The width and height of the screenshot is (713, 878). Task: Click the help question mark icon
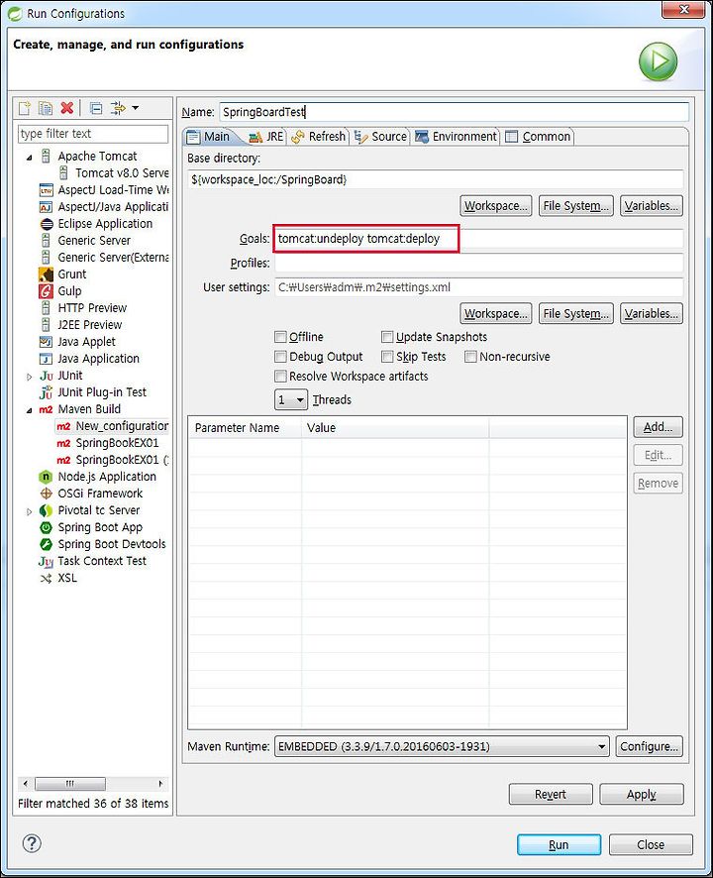coord(32,843)
